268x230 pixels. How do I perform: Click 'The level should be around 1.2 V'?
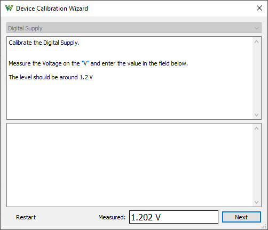pyautogui.click(x=51, y=77)
